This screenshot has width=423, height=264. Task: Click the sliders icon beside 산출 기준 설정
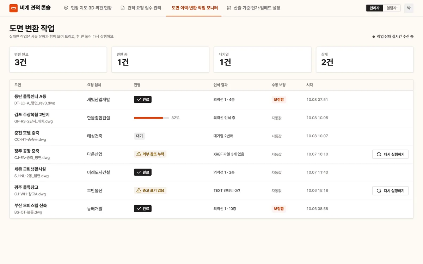click(229, 8)
